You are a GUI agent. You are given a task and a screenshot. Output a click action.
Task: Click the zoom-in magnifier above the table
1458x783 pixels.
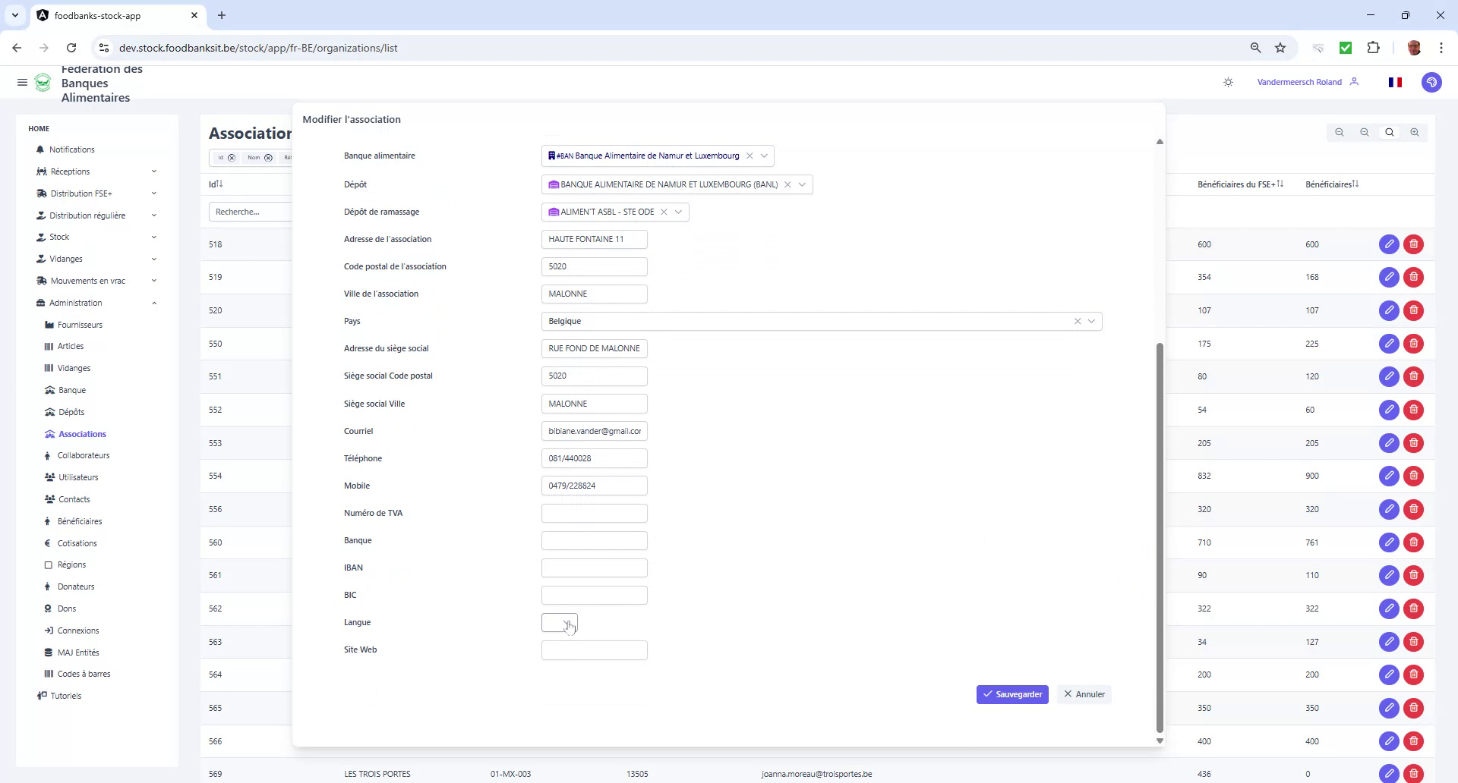(1414, 132)
